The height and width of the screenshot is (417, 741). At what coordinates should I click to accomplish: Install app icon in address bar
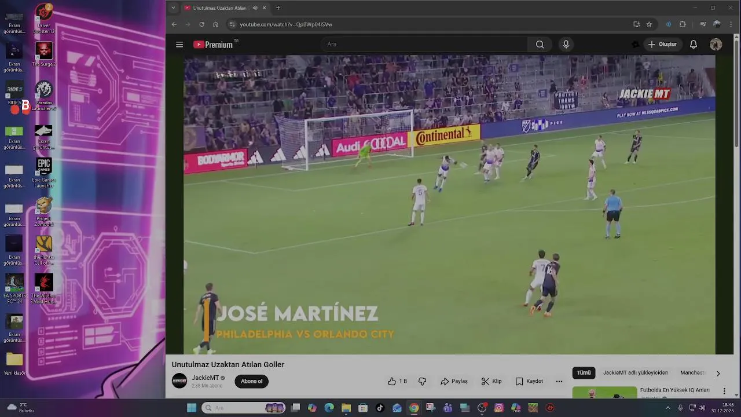636,24
